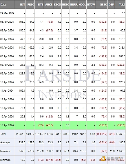Click the (183.1) total for 17 Apr

pos(121,125)
